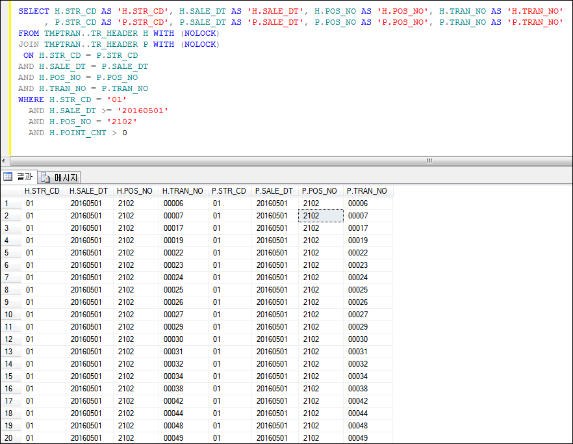Select row header number 20
Image resolution: width=573 pixels, height=444 pixels.
coord(11,437)
